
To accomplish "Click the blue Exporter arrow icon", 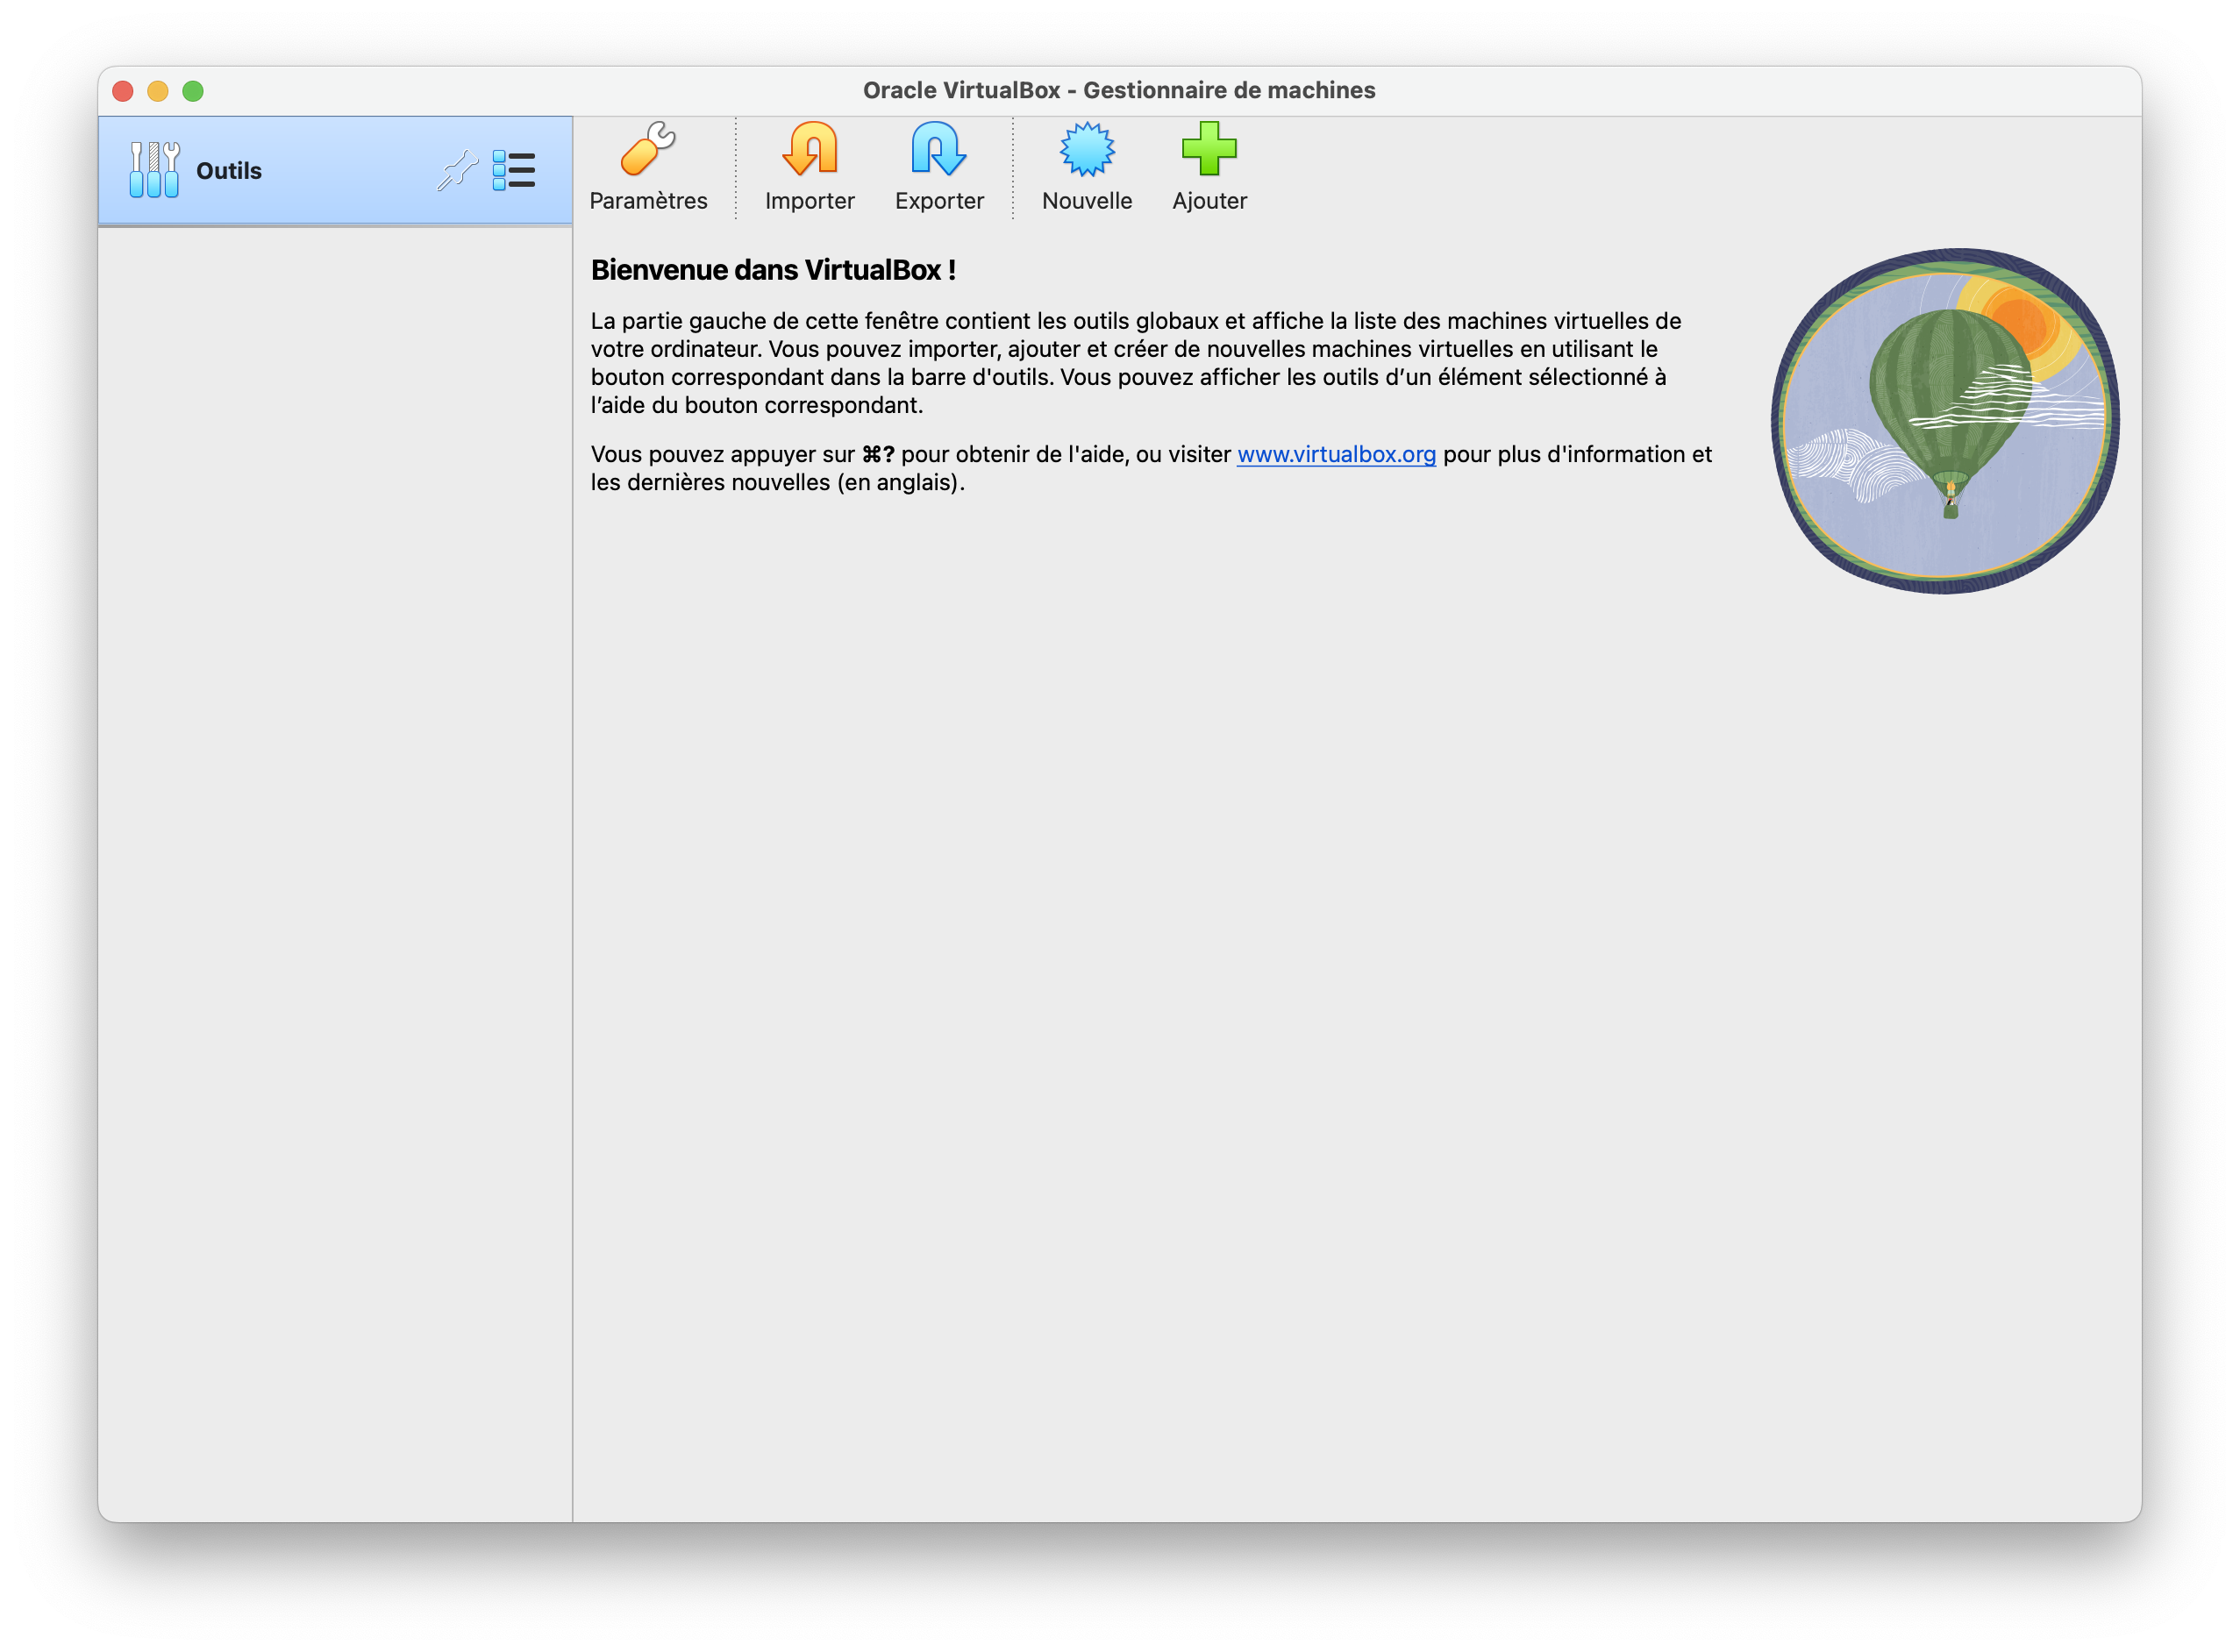I will tap(938, 150).
